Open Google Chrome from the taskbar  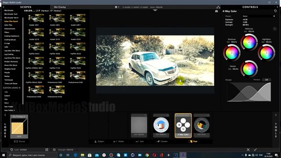pos(147,155)
